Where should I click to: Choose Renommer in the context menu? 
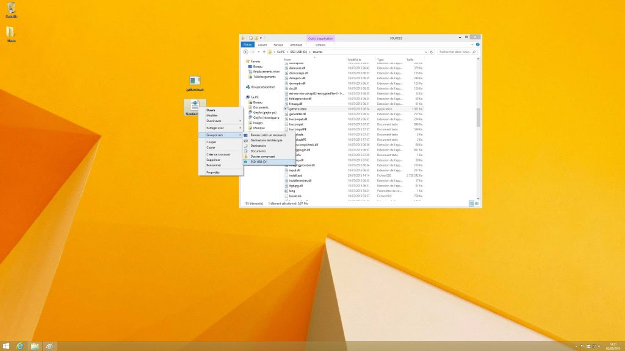tap(221, 165)
